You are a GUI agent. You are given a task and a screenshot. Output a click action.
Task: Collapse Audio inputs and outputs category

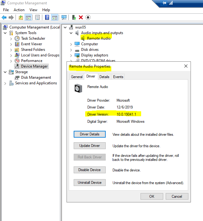pyautogui.click(x=71, y=33)
